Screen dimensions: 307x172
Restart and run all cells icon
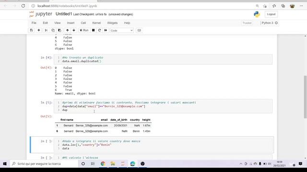(106, 30)
